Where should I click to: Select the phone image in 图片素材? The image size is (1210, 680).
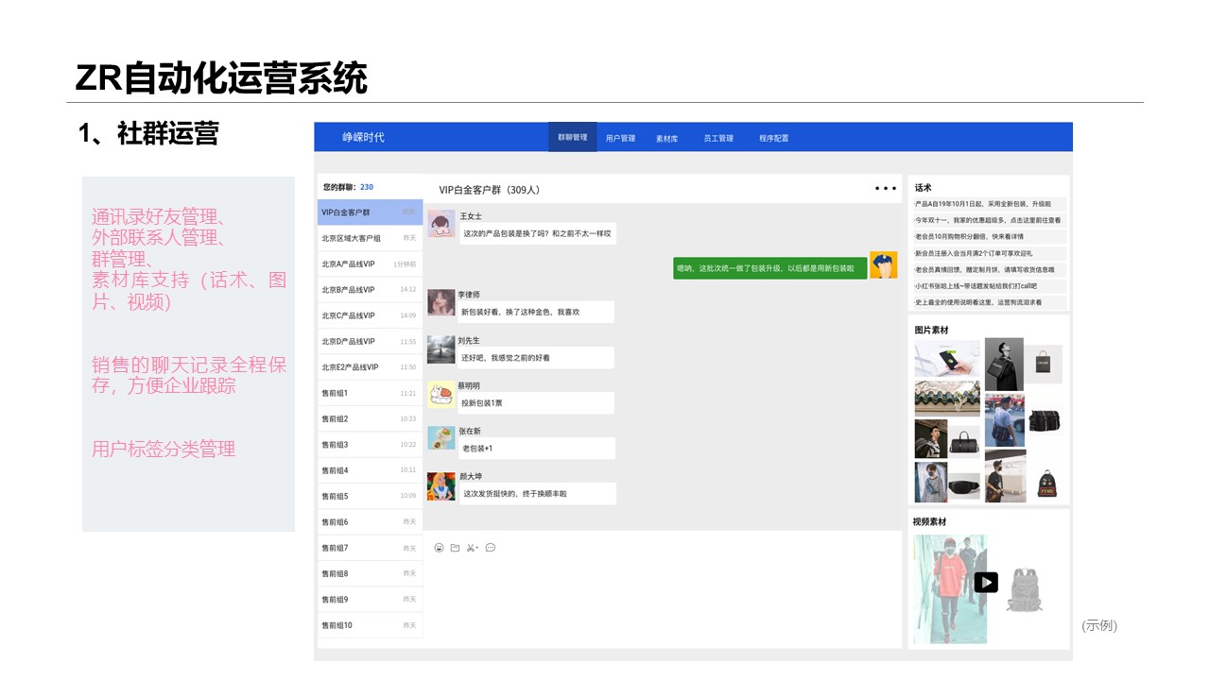tap(947, 360)
